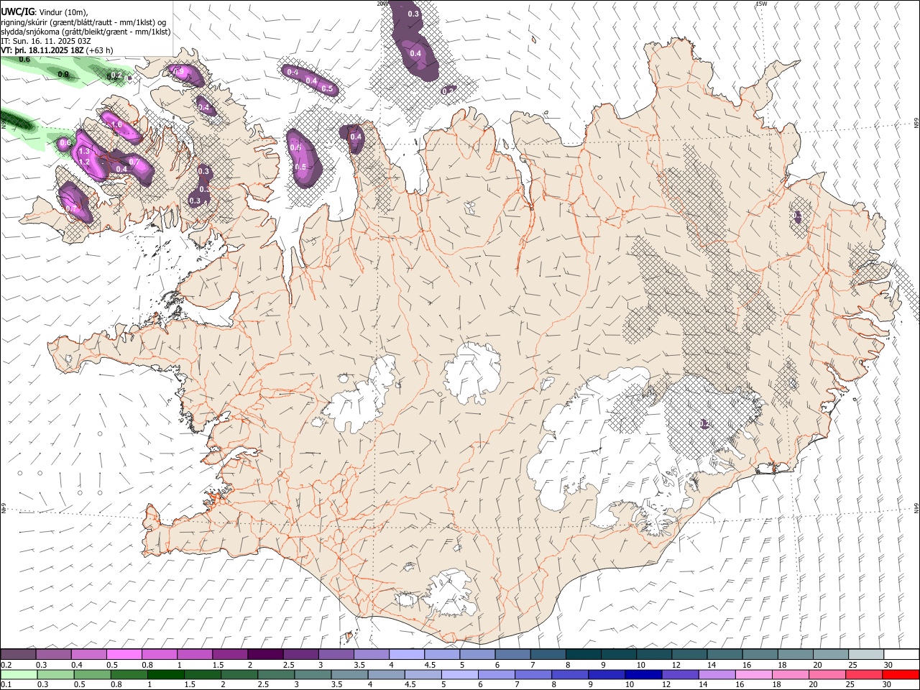This screenshot has height=690, width=920.
Task: Click the 1.3 snowfall value on map
Action: pos(84,152)
